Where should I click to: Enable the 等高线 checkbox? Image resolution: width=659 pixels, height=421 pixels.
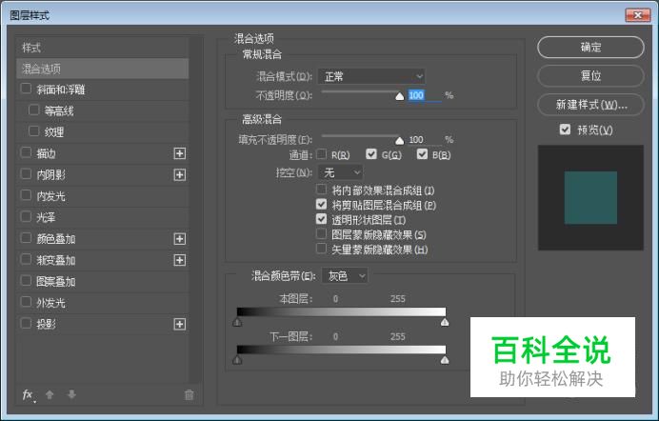(x=34, y=110)
